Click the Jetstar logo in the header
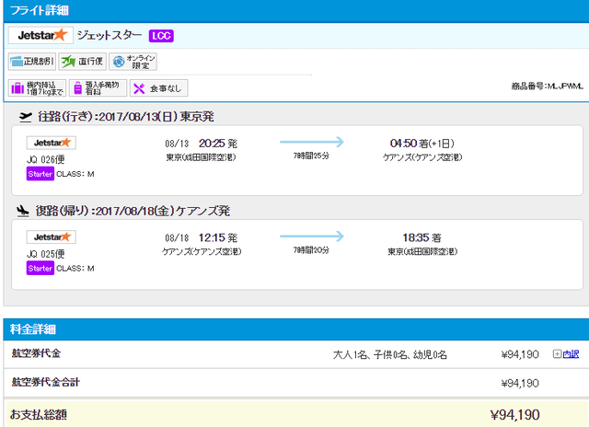 tap(40, 35)
